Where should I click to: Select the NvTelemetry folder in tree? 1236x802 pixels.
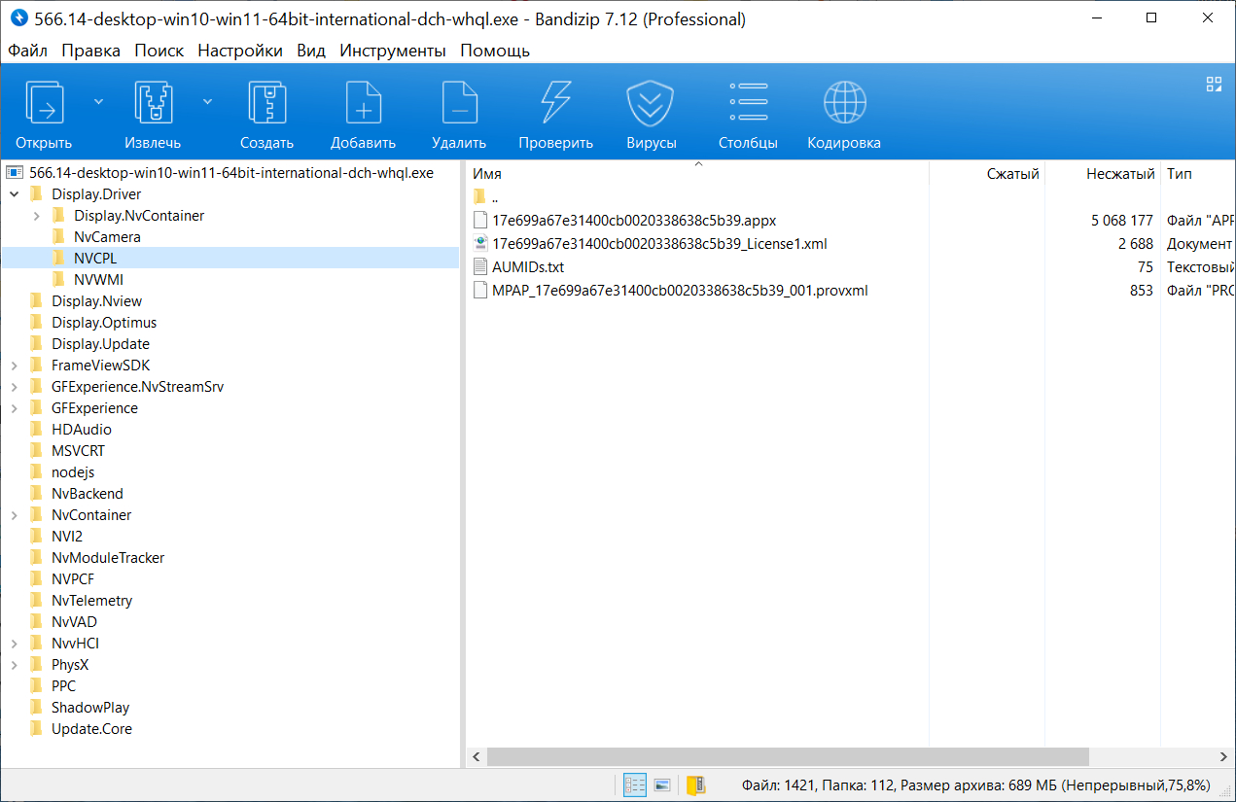click(91, 601)
